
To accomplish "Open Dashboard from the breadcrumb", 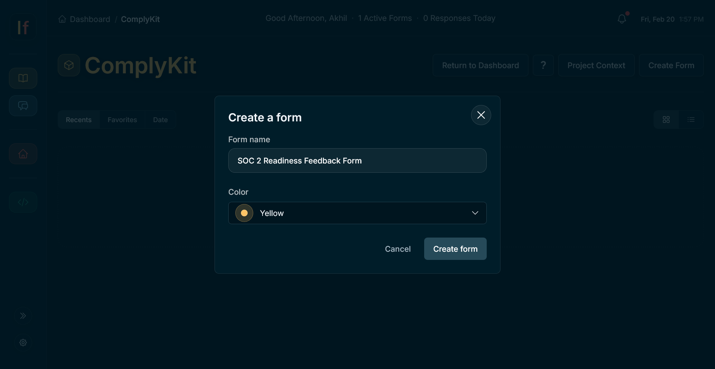I will click(90, 19).
